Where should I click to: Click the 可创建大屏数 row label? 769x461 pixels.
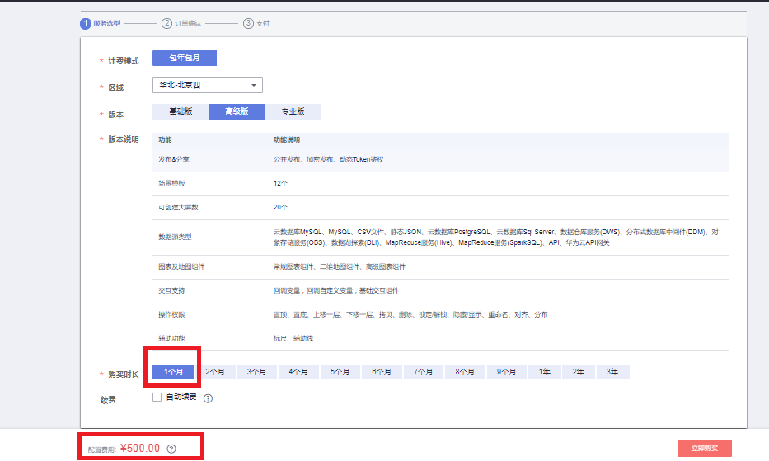pos(178,208)
